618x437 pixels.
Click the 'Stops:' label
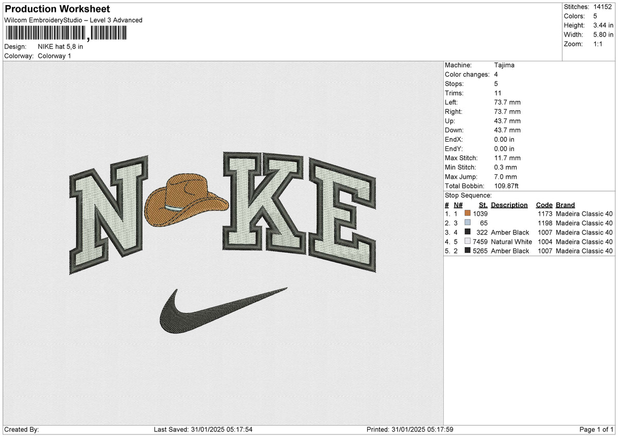pyautogui.click(x=454, y=83)
